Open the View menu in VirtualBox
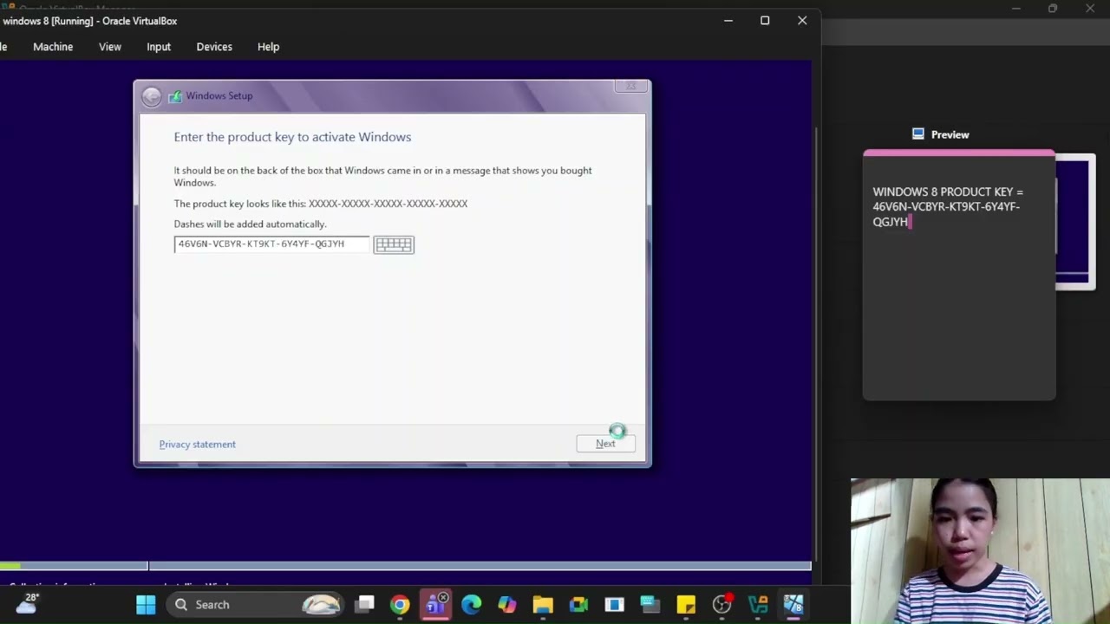1110x624 pixels. click(x=110, y=47)
